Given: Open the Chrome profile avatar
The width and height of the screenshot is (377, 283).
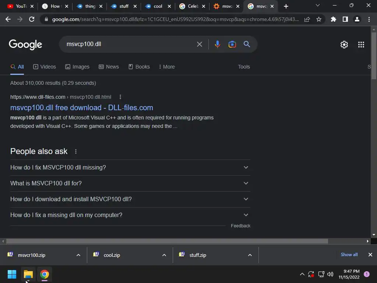Looking at the screenshot, I should click(357, 19).
